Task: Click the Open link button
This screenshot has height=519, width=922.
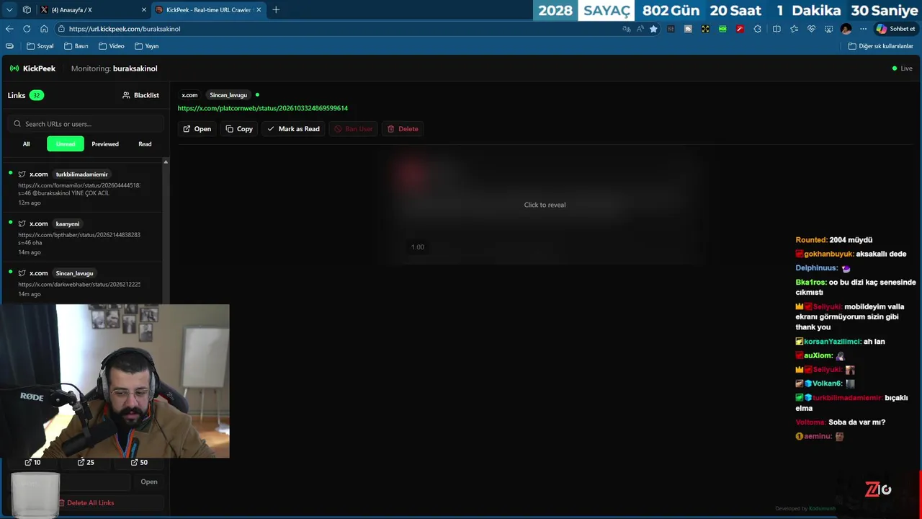Action: point(197,129)
